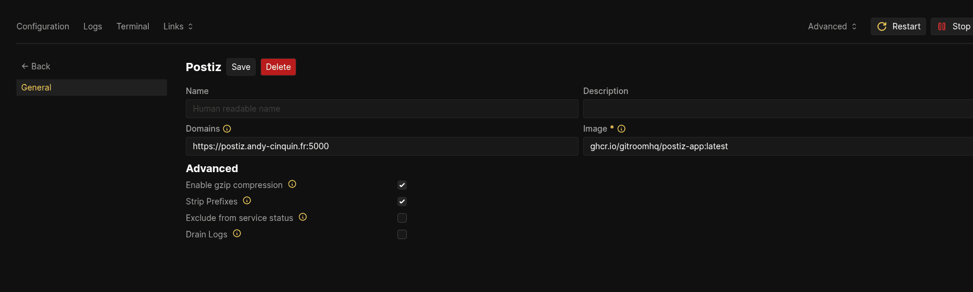Click the Strip Prefixes info icon

(247, 200)
